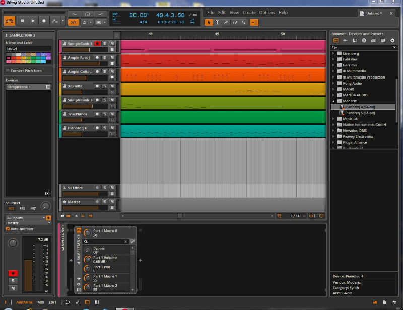
Task: Select PRE send mode for S1 Effect
Action: point(22,208)
